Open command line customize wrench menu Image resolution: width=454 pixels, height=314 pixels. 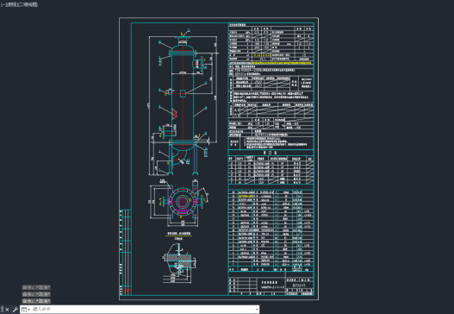[x=16, y=309]
